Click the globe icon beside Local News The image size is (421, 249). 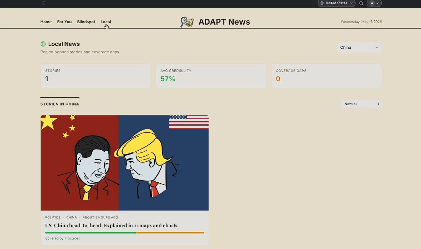tap(43, 44)
